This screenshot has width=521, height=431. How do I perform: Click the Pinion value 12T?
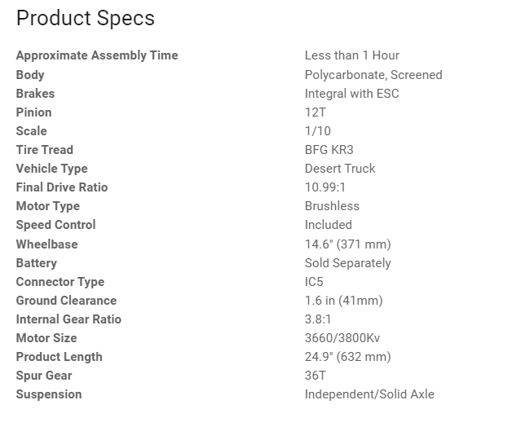tap(315, 112)
